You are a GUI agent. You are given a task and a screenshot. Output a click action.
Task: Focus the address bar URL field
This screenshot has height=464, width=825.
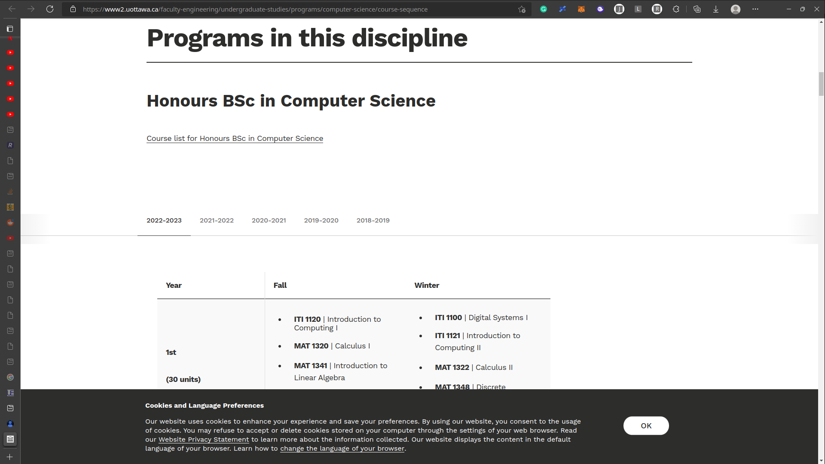[x=296, y=9]
